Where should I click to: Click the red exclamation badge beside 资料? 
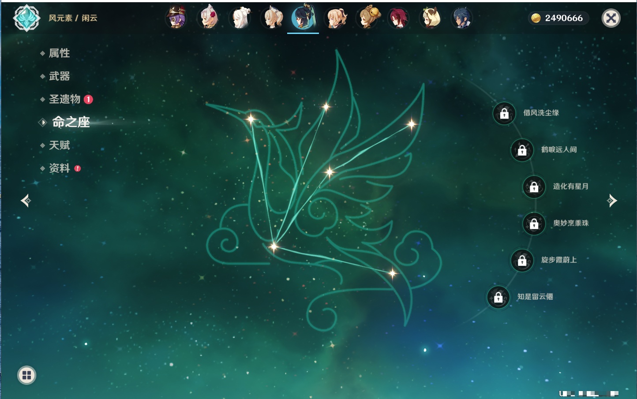78,168
